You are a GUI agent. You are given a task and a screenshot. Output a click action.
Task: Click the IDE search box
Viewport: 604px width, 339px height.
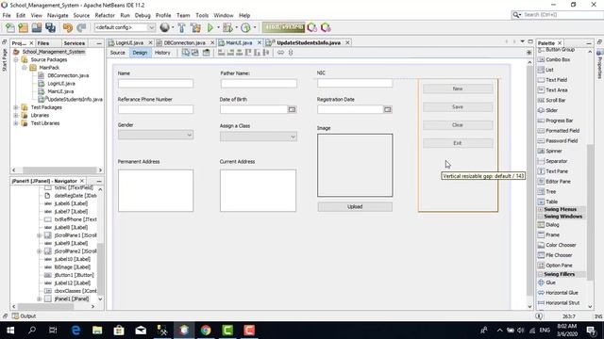pyautogui.click(x=558, y=15)
